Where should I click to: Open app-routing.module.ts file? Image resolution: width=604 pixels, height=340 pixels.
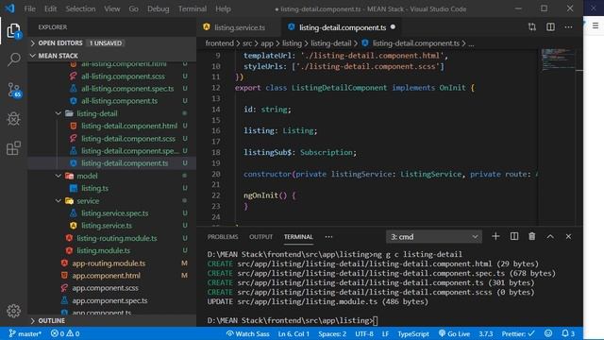pos(109,263)
